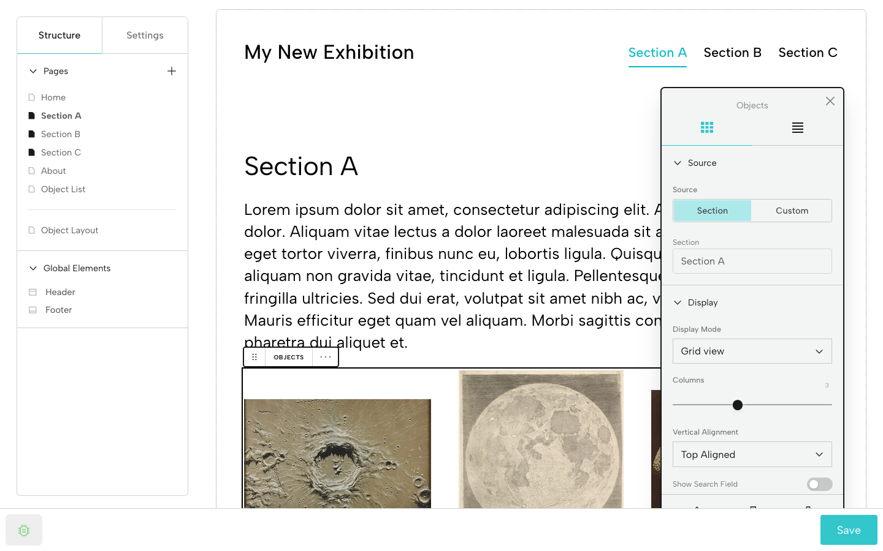Open the Display Mode dropdown
Viewport: 883px width, 551px height.
(x=752, y=351)
